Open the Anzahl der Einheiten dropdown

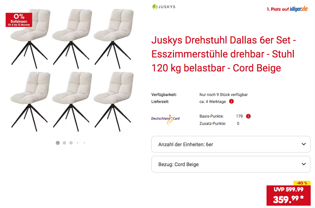pos(231,144)
